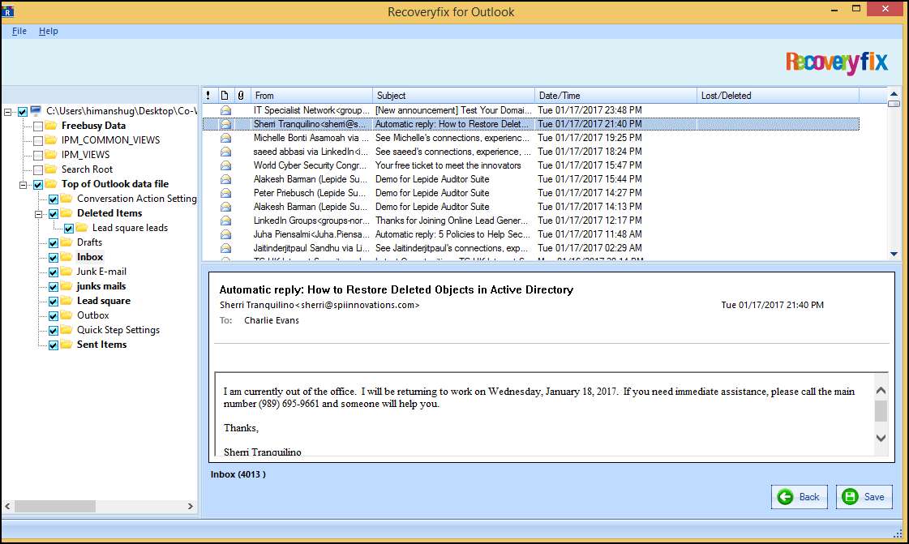Click the envelope icon of Peter Priebusch email

225,193
